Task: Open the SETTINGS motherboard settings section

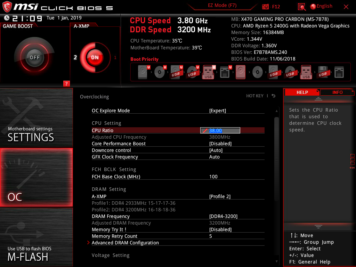Action: pos(36,118)
